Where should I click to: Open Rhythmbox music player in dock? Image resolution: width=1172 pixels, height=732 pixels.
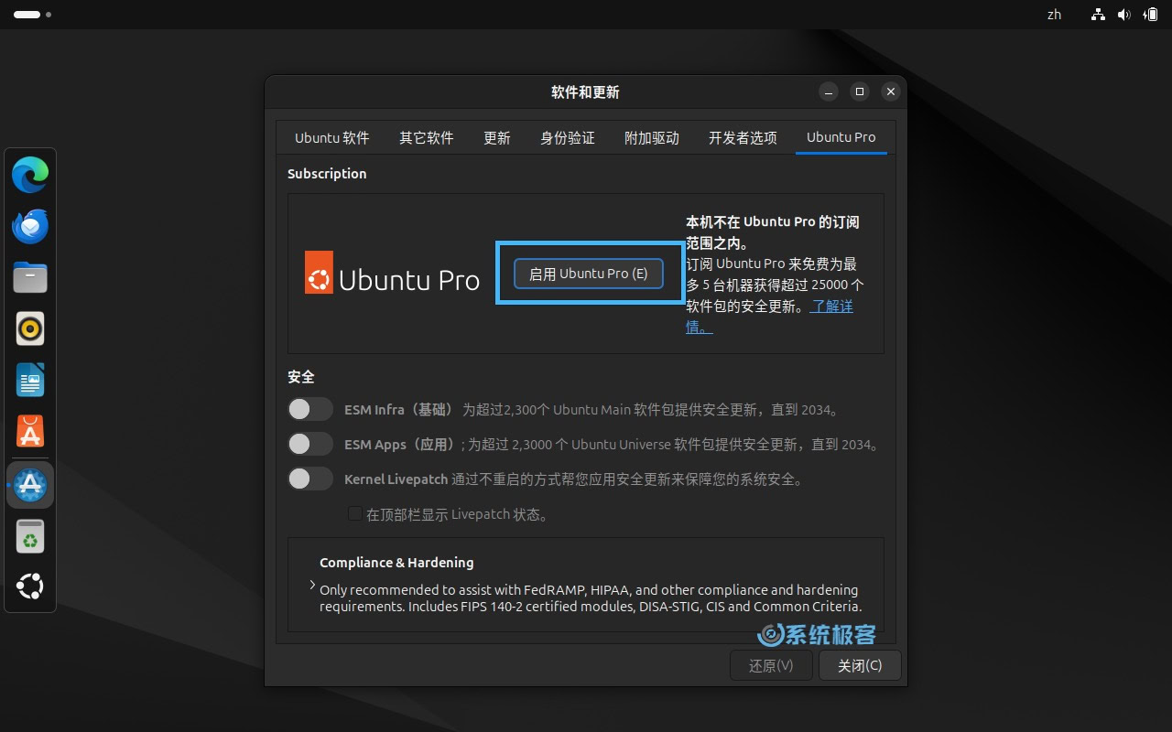point(30,328)
